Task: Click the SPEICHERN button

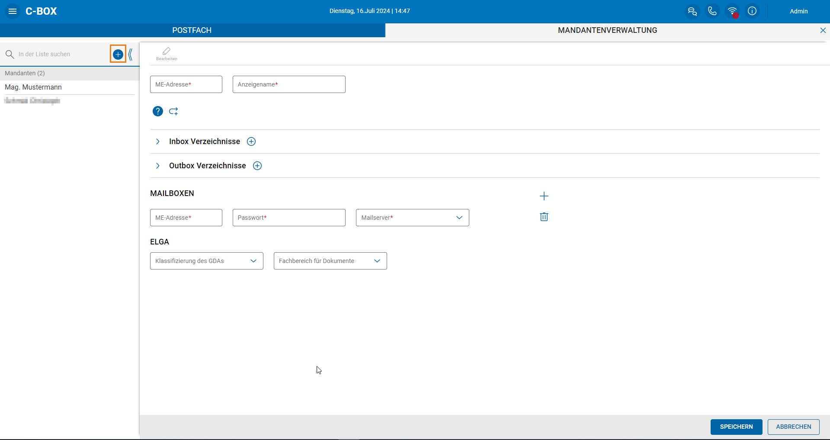Action: pos(736,427)
